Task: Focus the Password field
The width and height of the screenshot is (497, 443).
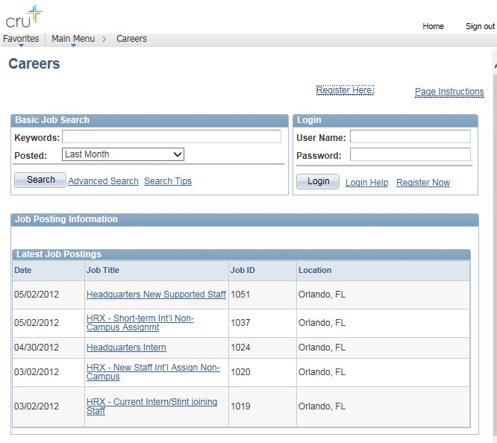Action: coord(410,154)
